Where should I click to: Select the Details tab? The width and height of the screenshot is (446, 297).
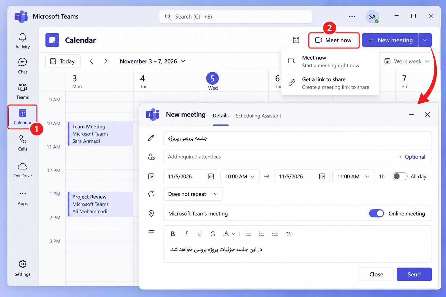[221, 116]
